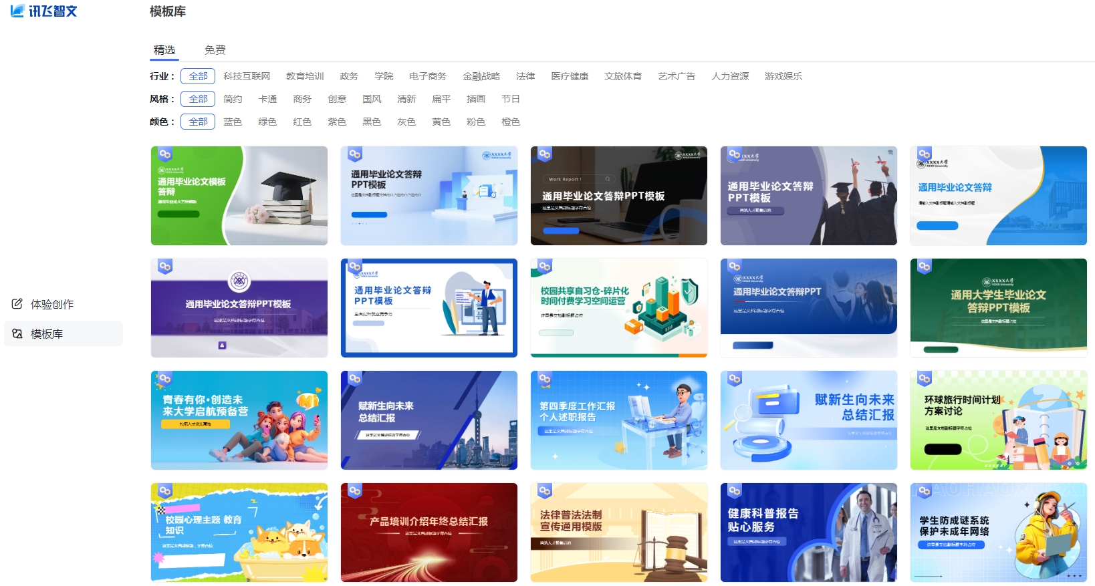Image resolution: width=1095 pixels, height=586 pixels.
Task: Click badge icon on 产品培训介绍年终总结汇报 card
Action: pyautogui.click(x=355, y=490)
